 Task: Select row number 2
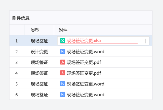point(17,52)
